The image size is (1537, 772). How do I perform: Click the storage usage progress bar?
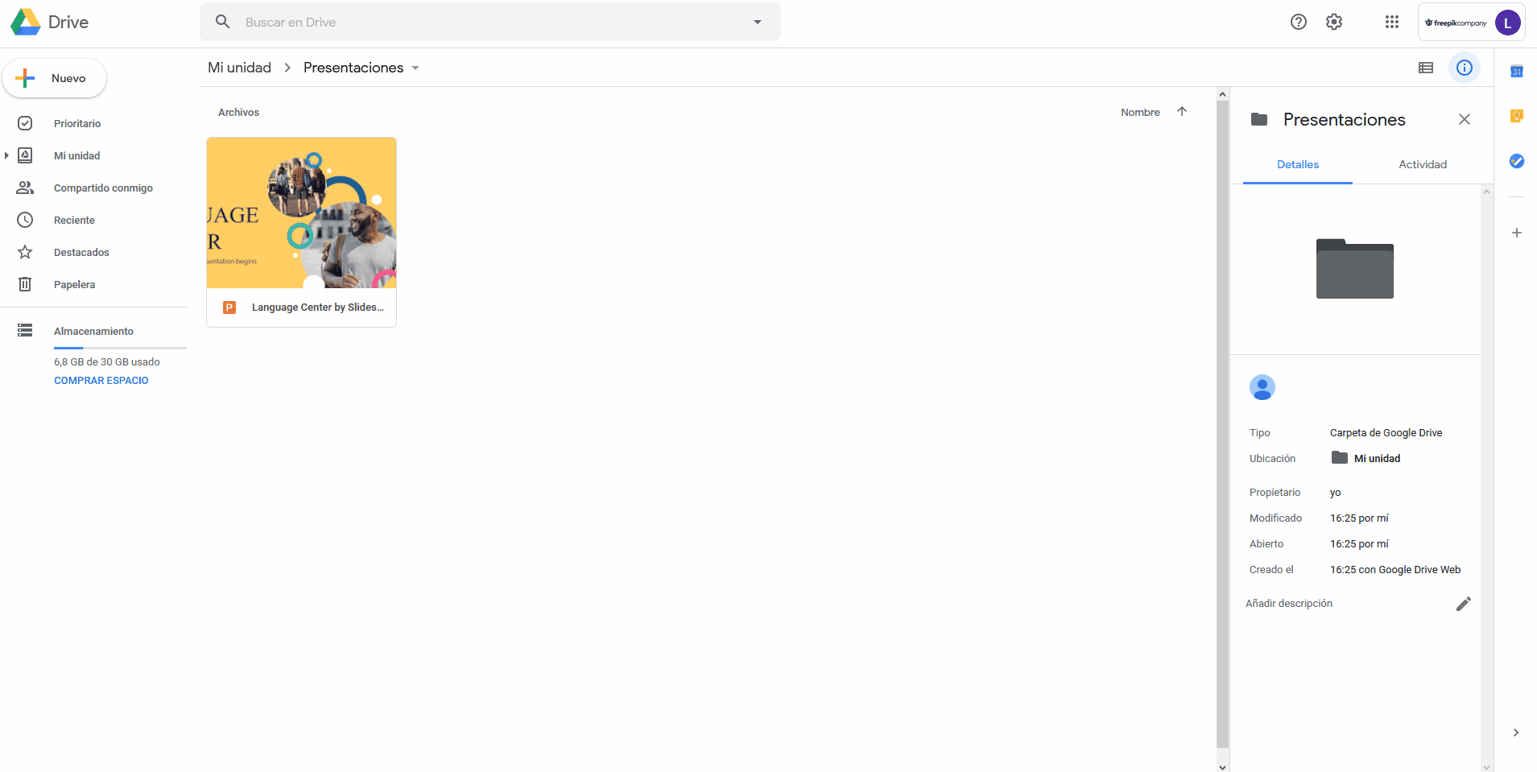pyautogui.click(x=120, y=348)
